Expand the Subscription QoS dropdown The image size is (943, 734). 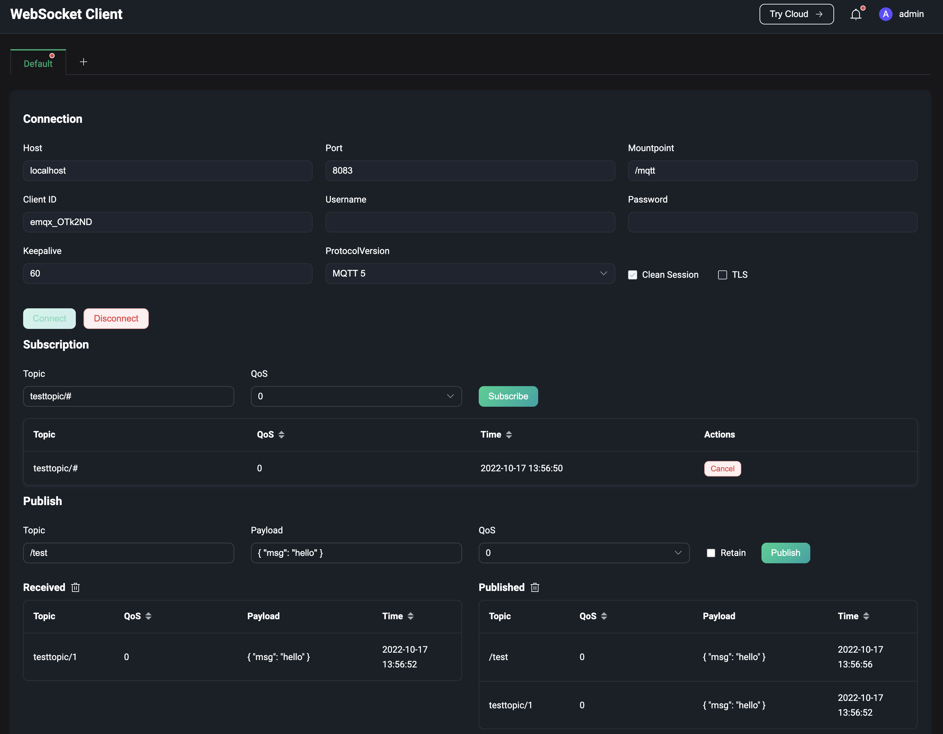tap(356, 396)
